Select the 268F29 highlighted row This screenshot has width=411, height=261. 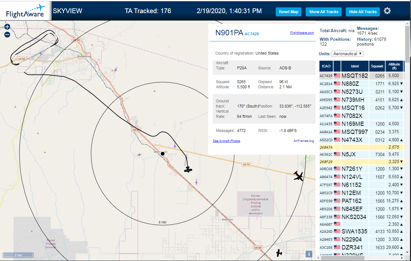pos(362,161)
